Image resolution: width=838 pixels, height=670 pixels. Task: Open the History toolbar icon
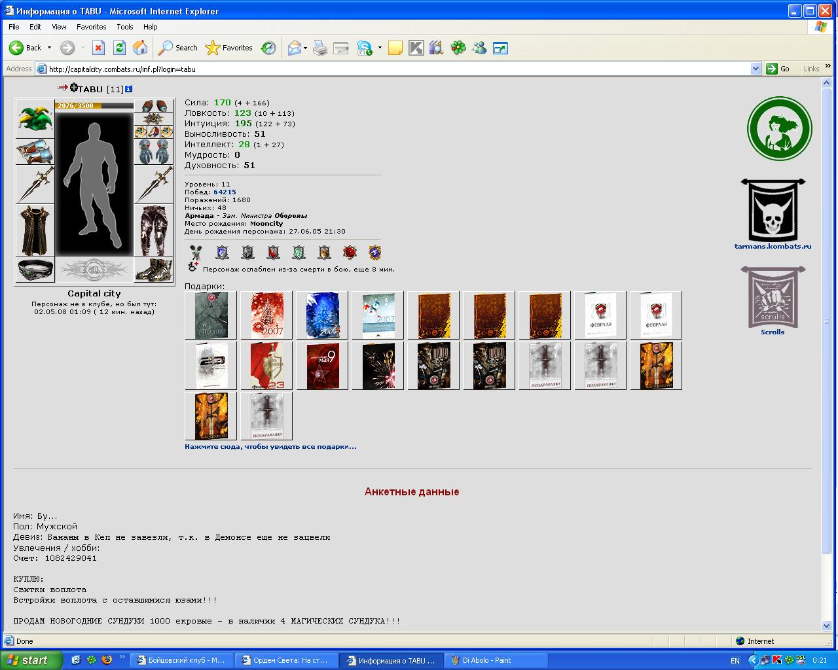click(x=268, y=48)
